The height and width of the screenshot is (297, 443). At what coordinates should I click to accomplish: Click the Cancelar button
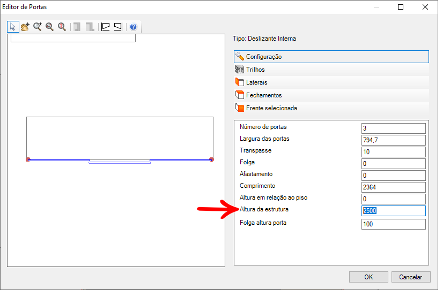pyautogui.click(x=411, y=277)
